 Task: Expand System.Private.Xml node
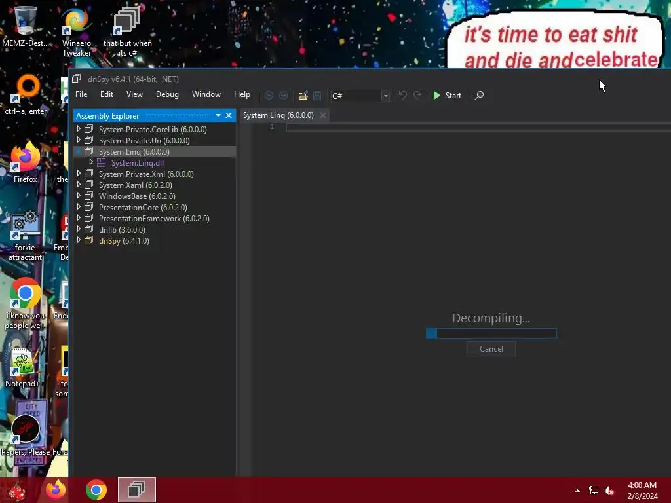pyautogui.click(x=79, y=173)
